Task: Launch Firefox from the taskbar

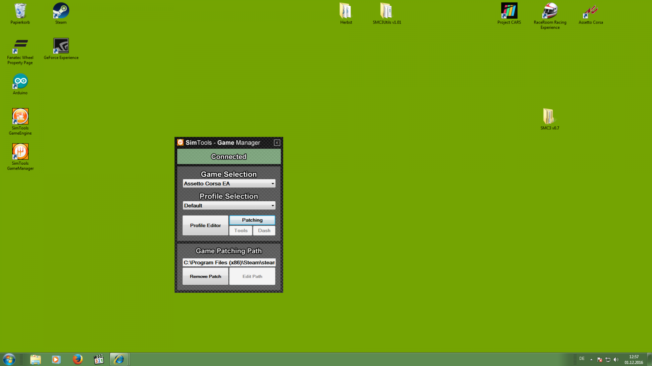Action: point(77,359)
